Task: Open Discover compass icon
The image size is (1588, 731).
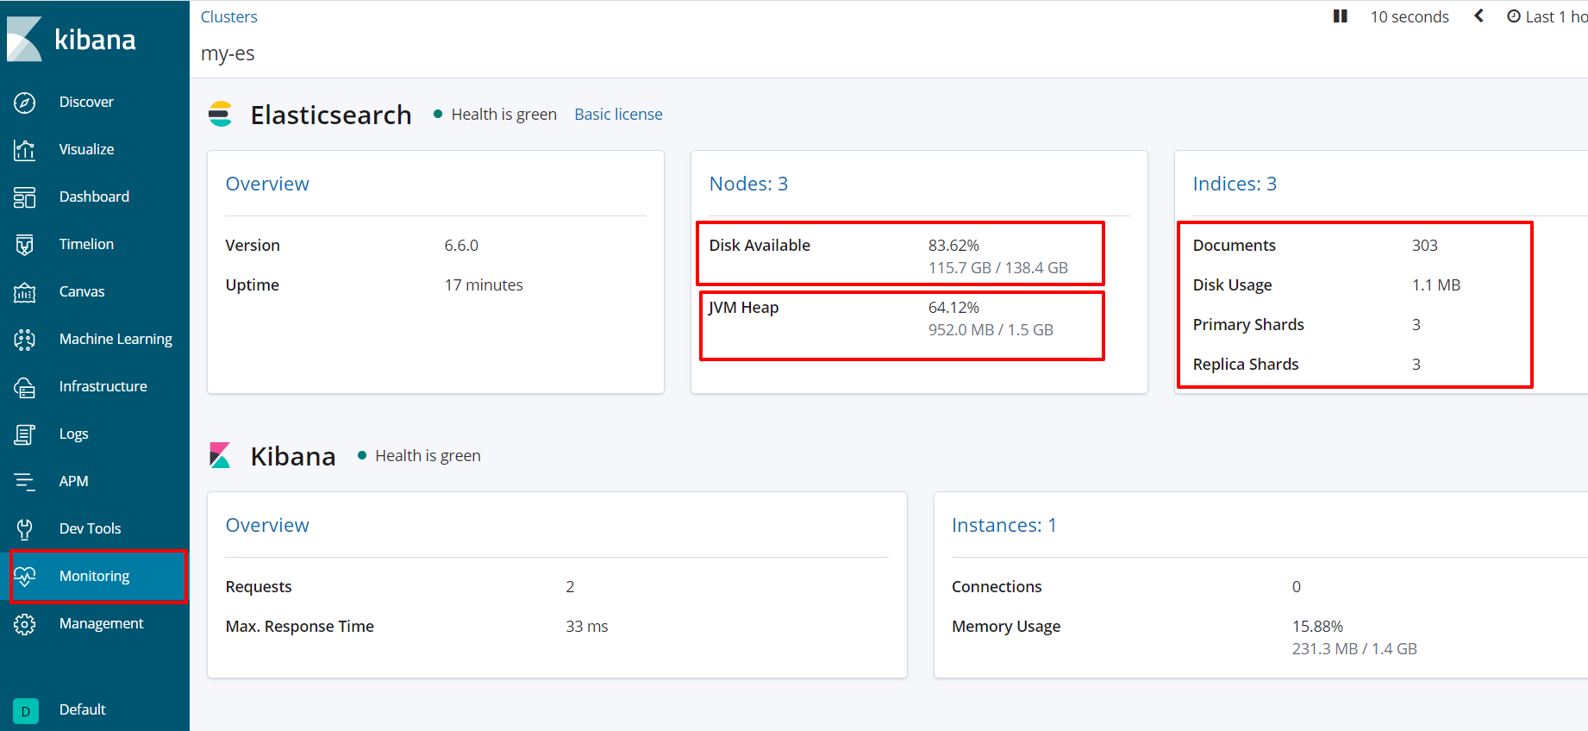Action: (25, 103)
